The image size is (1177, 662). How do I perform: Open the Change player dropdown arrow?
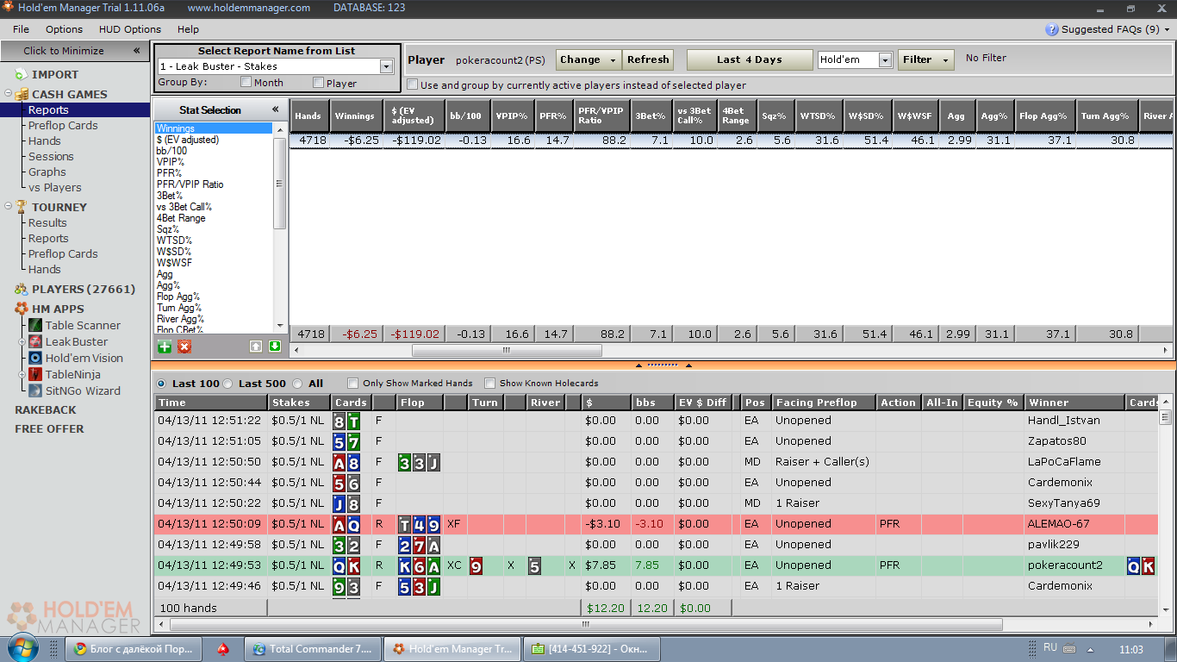[613, 59]
